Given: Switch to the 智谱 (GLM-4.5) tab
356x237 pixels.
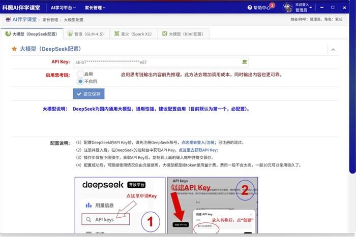Looking at the screenshot, I should pos(89,34).
